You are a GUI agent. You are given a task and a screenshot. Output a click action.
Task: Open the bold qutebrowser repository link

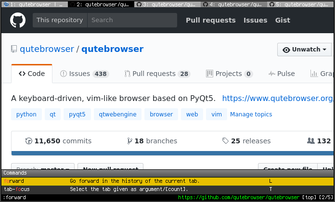coord(112,49)
